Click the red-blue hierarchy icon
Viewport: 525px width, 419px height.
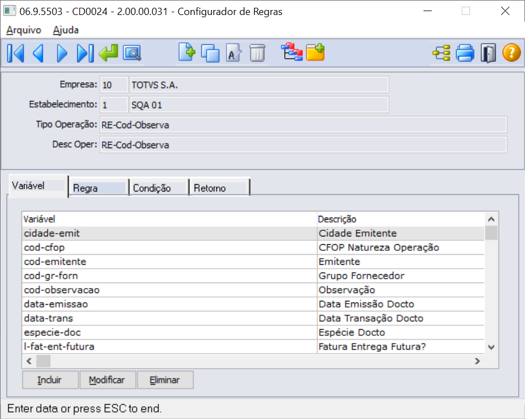pyautogui.click(x=291, y=52)
